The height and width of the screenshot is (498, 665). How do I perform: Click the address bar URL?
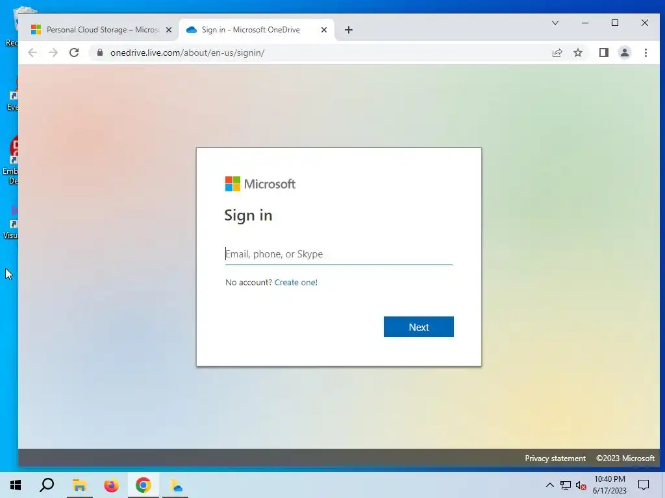coord(187,53)
